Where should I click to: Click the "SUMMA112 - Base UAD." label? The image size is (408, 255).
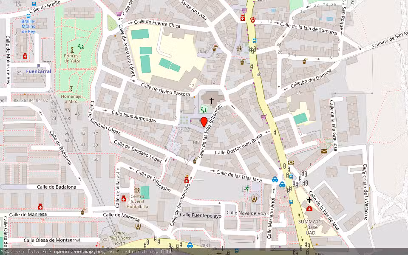(311, 227)
